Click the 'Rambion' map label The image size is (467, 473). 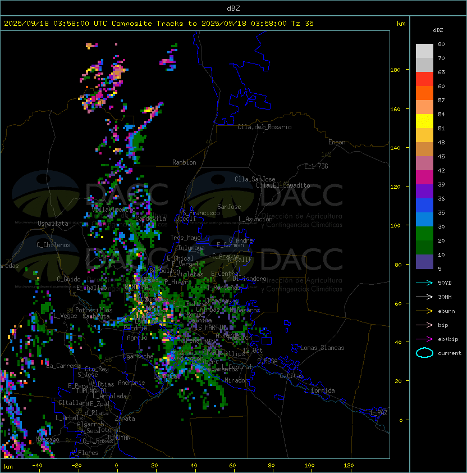coord(184,162)
